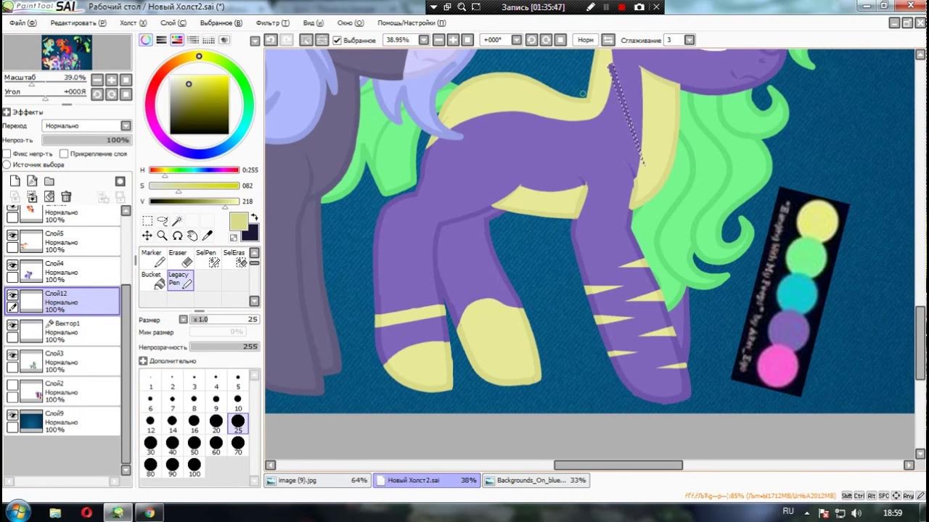
Task: Adjust the H hue slider
Action: coord(195,170)
